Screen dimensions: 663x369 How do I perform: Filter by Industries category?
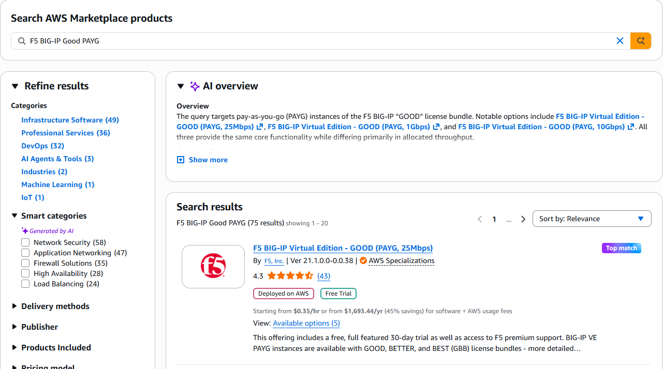[x=45, y=172]
